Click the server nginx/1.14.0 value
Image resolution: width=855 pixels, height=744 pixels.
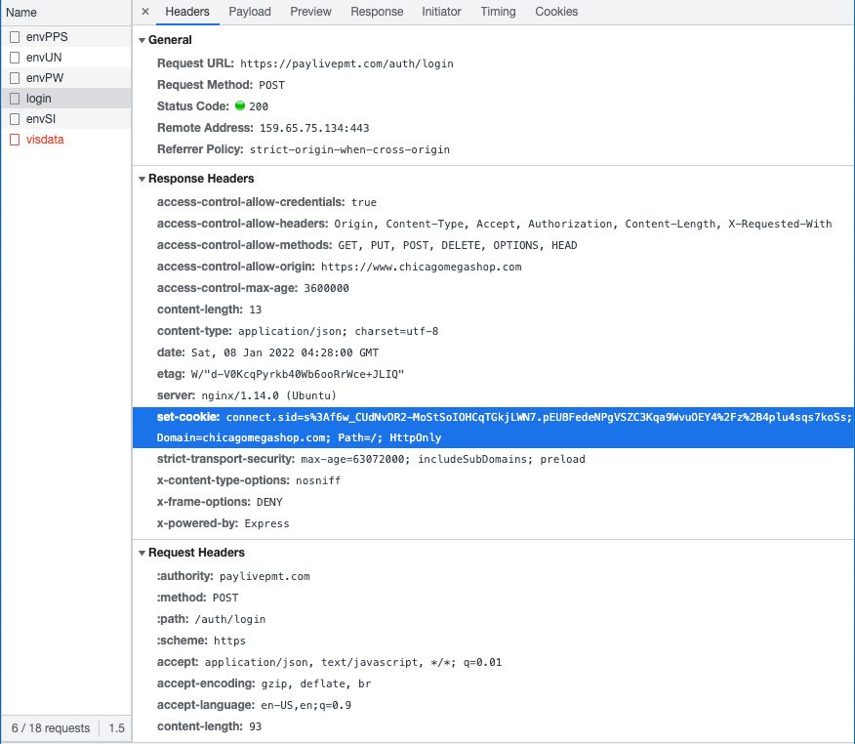(x=268, y=395)
